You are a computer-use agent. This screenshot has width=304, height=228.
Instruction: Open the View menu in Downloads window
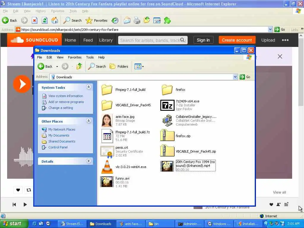pyautogui.click(x=60, y=57)
